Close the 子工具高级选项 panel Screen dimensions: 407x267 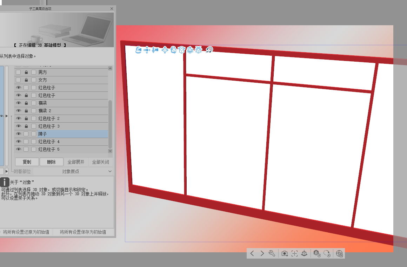click(112, 8)
